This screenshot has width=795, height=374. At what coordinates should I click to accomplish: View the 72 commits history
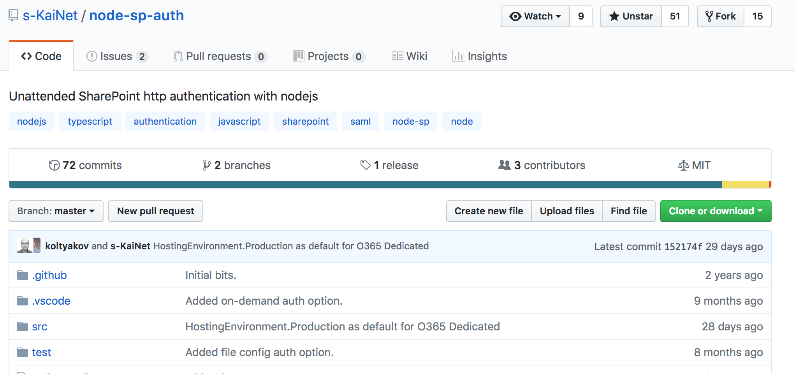[85, 165]
